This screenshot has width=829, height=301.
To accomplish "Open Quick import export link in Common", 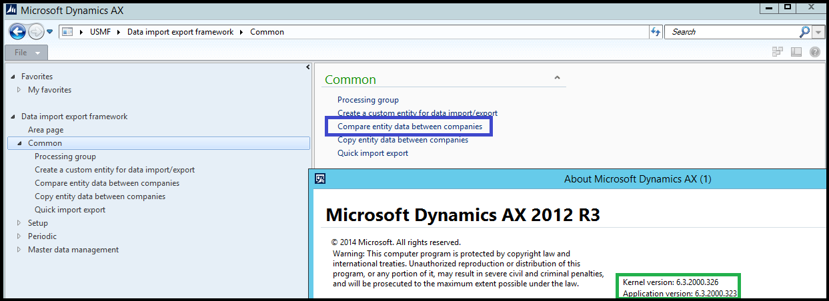I will tap(372, 153).
